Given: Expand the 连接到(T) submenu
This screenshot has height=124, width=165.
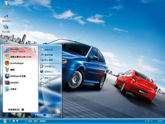Looking at the screenshot, I should (50, 72).
